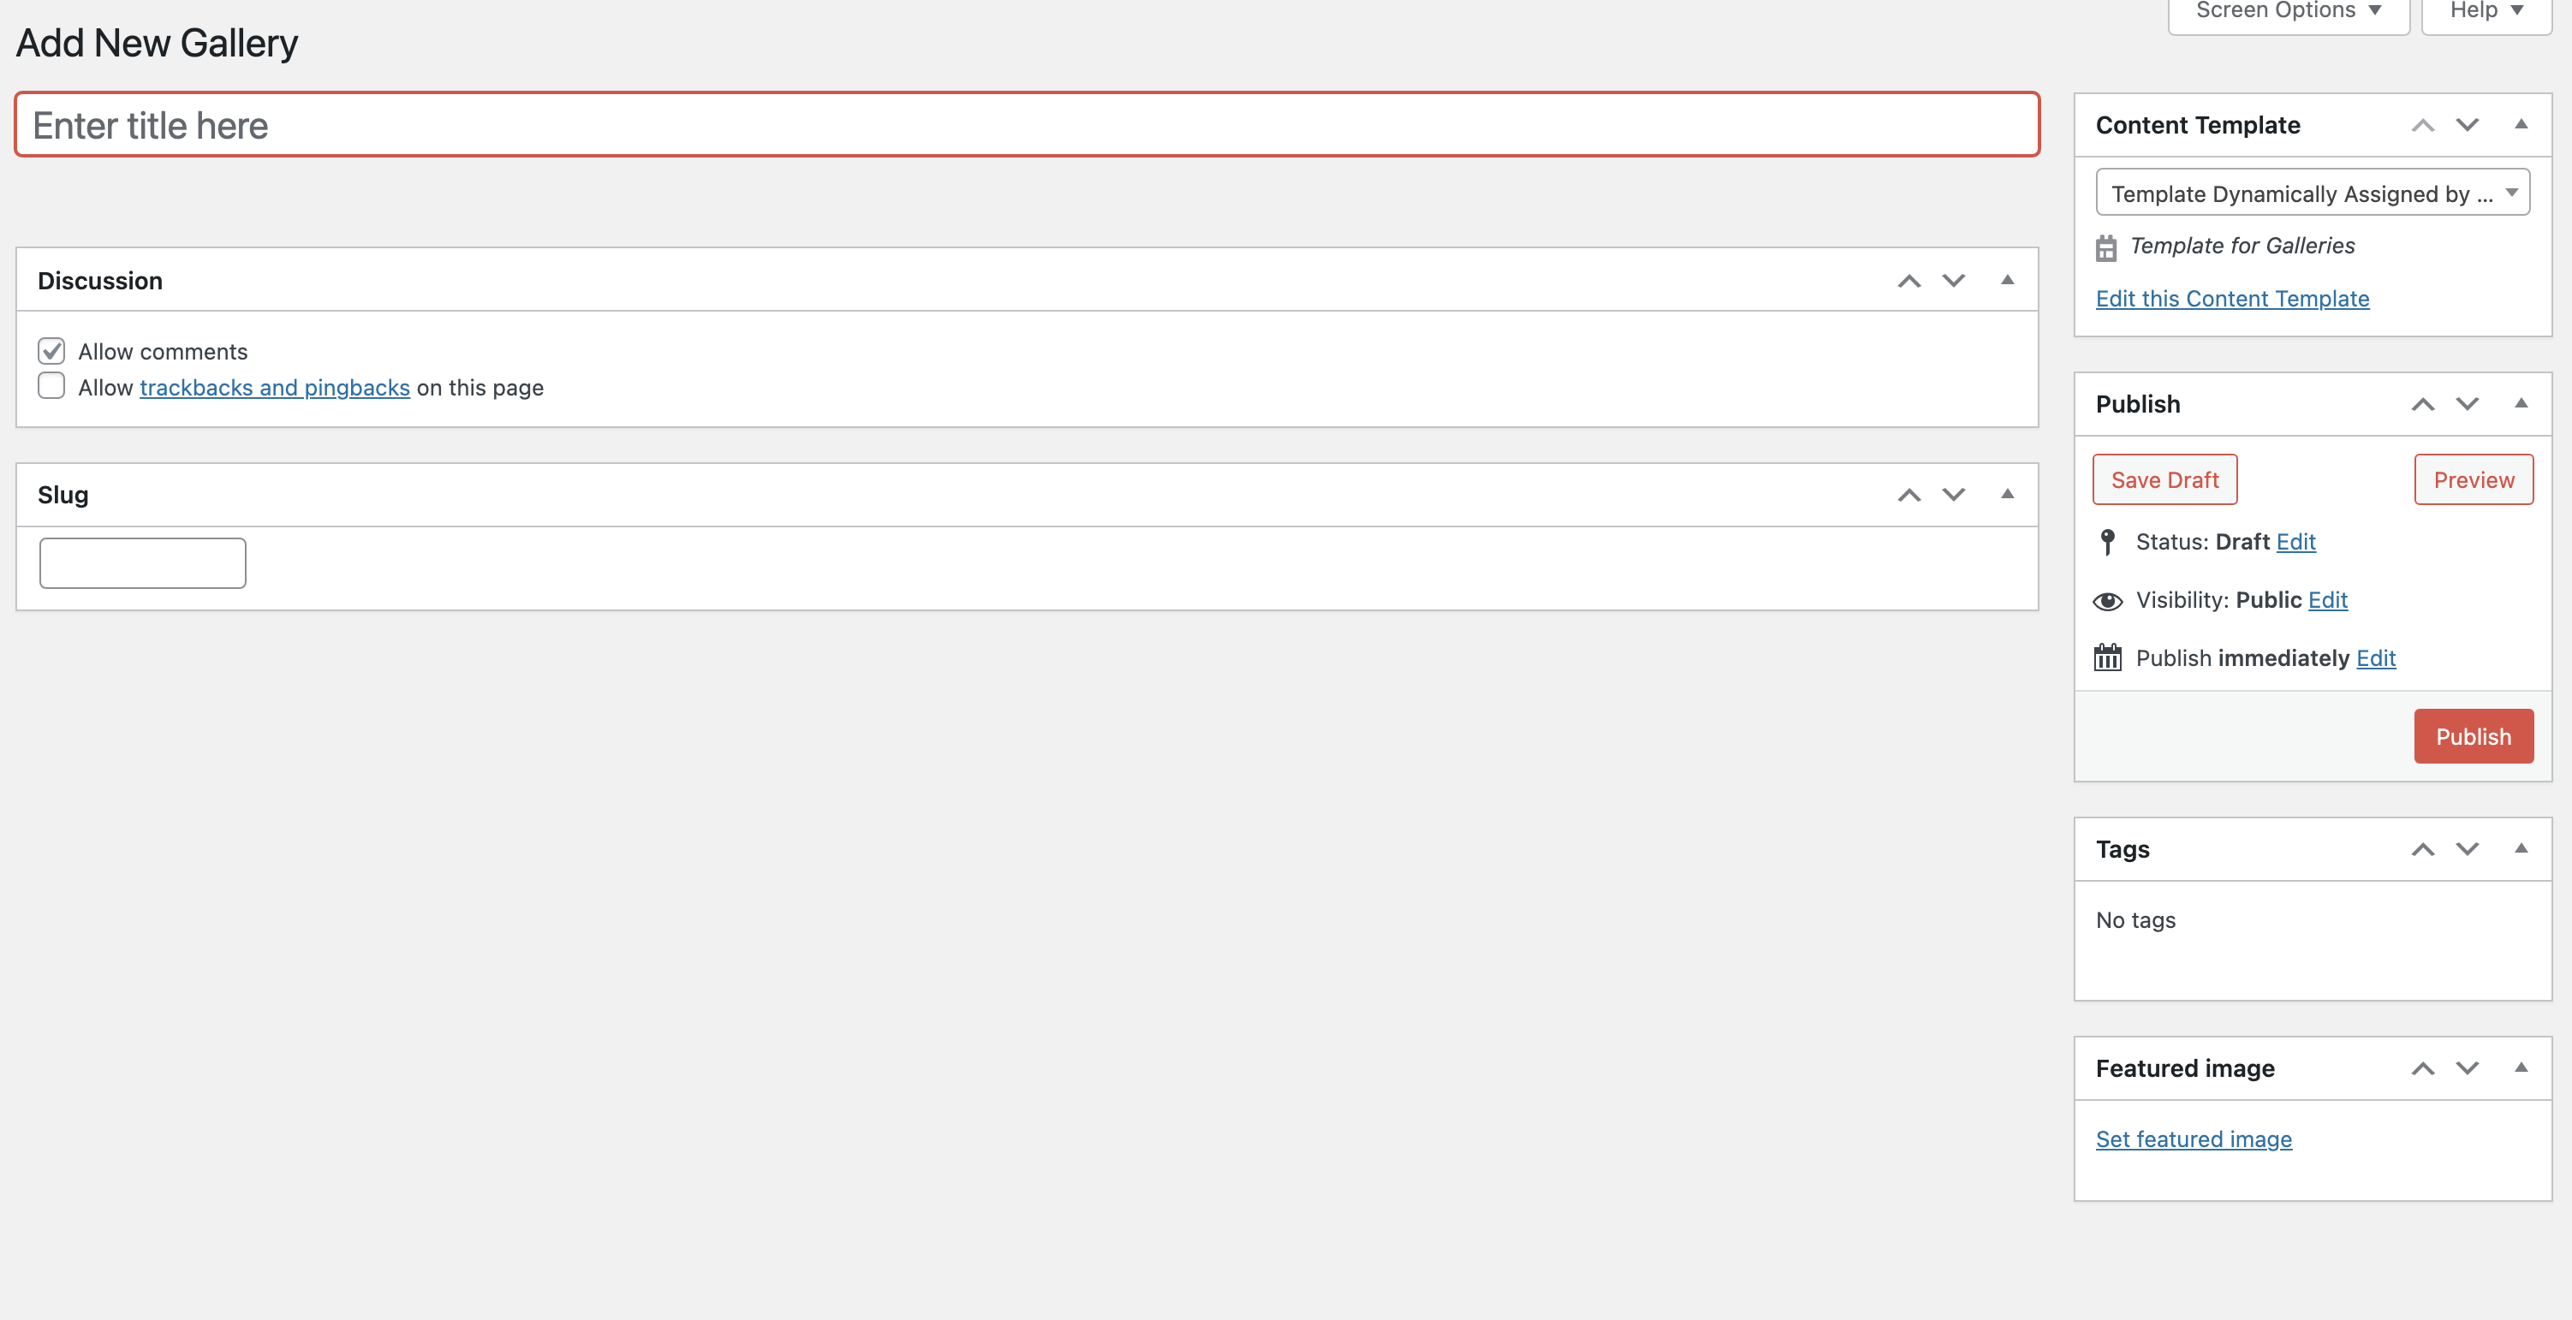Screen dimensions: 2572x1320
Task: Move Content Template panel up arrow
Action: pyautogui.click(x=2423, y=126)
